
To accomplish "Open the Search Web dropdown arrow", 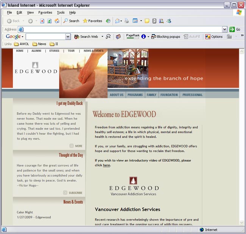I will tap(102, 37).
